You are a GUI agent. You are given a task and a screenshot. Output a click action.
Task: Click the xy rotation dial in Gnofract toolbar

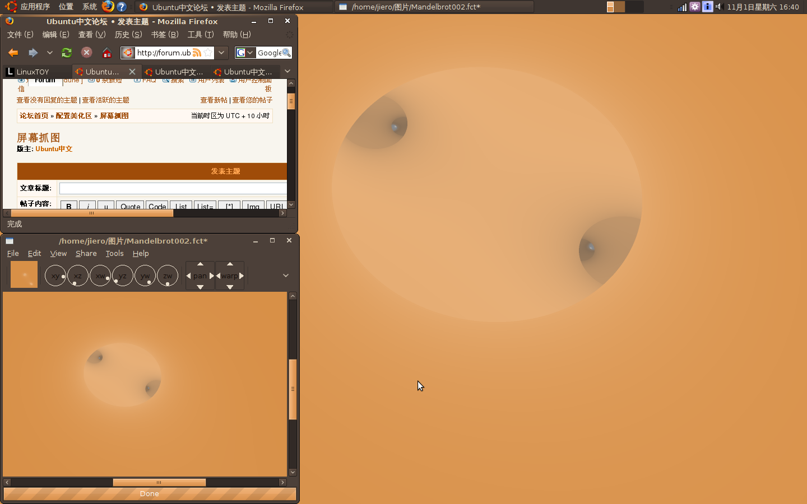(x=55, y=276)
